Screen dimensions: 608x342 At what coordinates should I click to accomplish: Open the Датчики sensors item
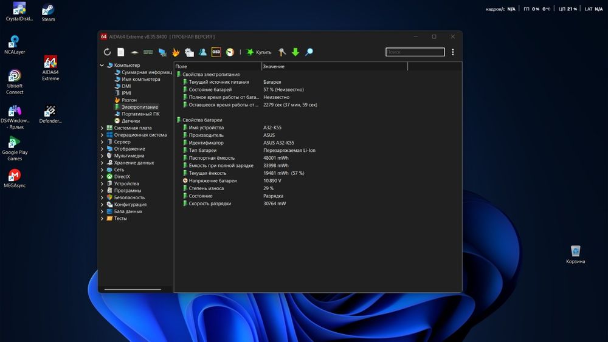click(x=127, y=121)
